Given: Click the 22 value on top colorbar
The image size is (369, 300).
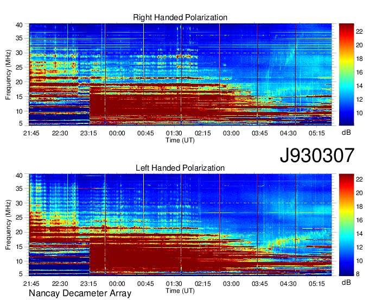Looking at the screenshot, I should click(x=359, y=32).
